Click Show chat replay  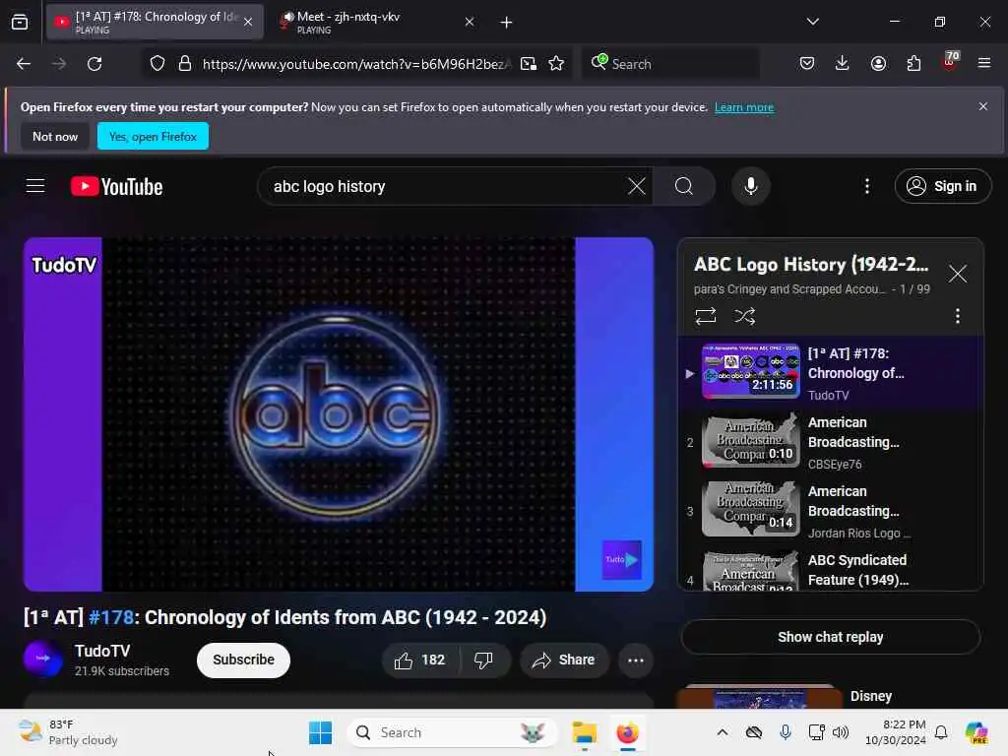(831, 637)
